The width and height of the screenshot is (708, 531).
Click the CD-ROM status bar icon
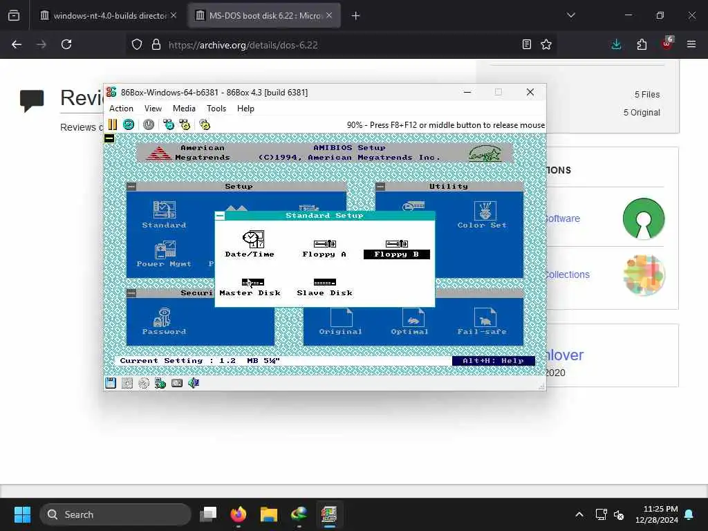(x=144, y=383)
